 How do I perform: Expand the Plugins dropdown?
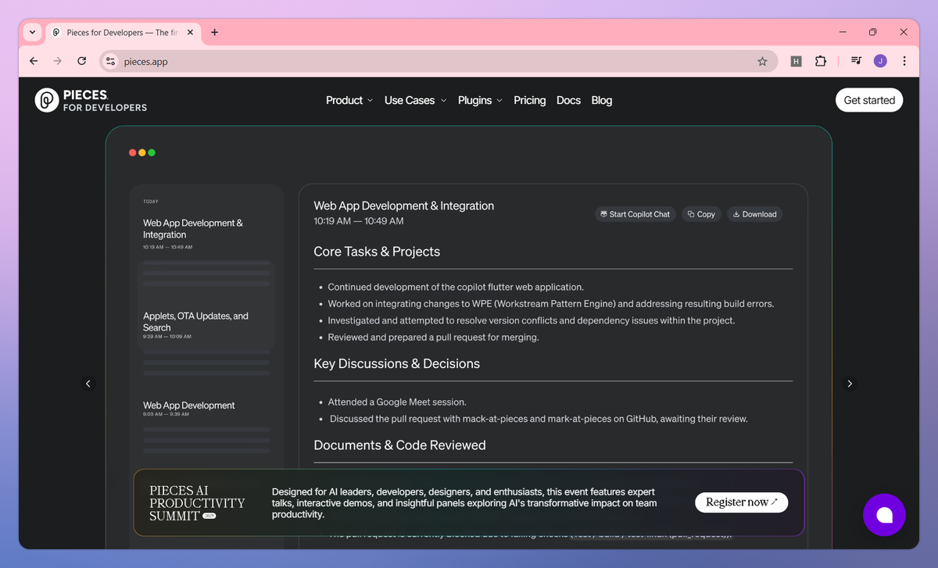(x=479, y=100)
